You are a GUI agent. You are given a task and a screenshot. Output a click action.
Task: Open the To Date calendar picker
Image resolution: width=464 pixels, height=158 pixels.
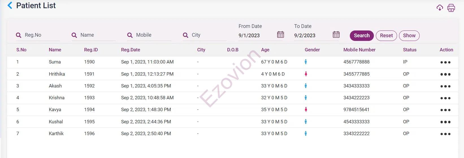point(336,35)
